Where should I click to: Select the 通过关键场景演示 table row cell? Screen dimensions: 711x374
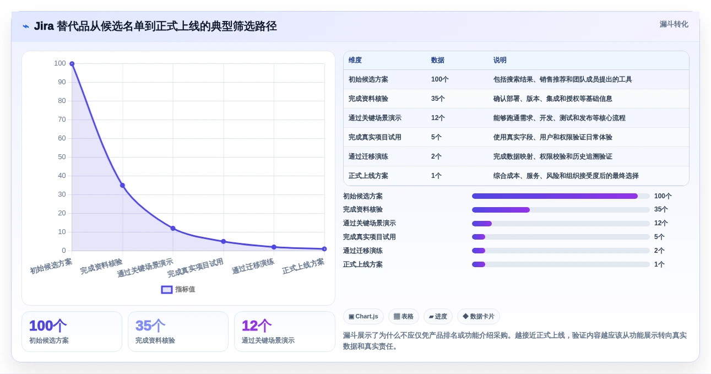pyautogui.click(x=375, y=118)
